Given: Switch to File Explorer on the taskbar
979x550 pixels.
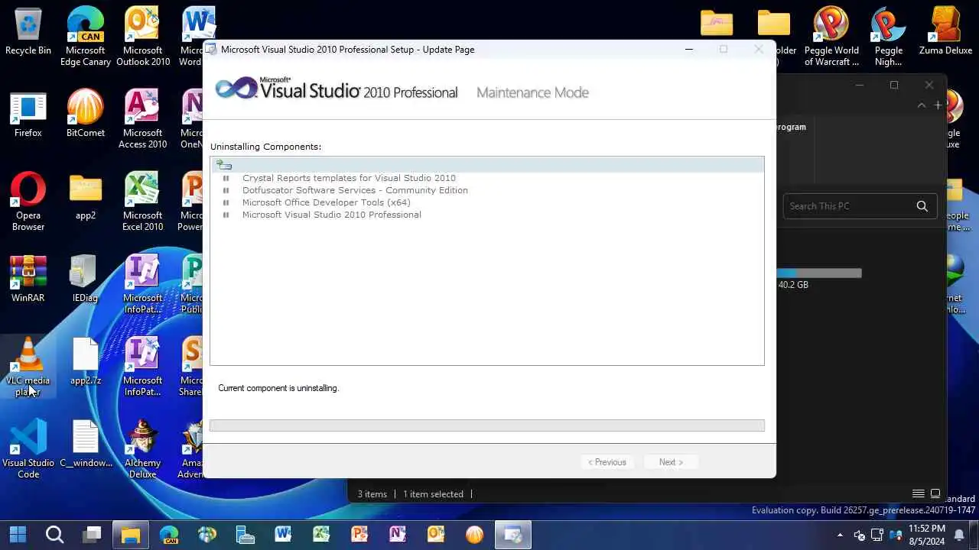Looking at the screenshot, I should pyautogui.click(x=131, y=534).
